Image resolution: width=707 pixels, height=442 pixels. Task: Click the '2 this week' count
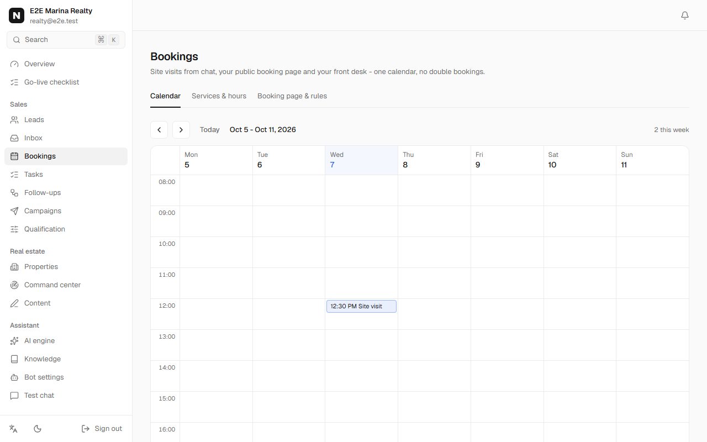pos(672,130)
